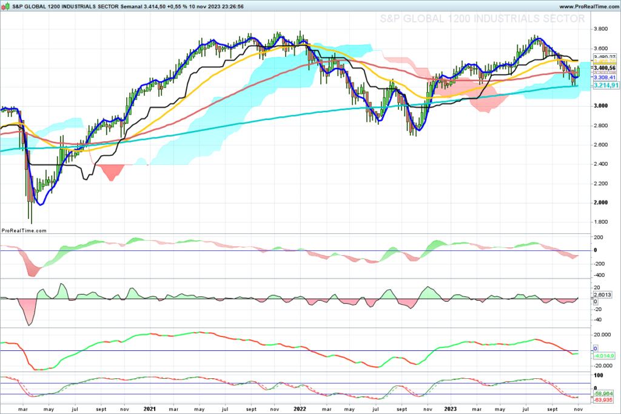Click the 20.000 label on third indicator axis

[x=602, y=335]
